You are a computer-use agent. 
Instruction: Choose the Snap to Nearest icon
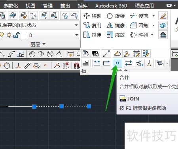pyautogui.click(x=57, y=65)
